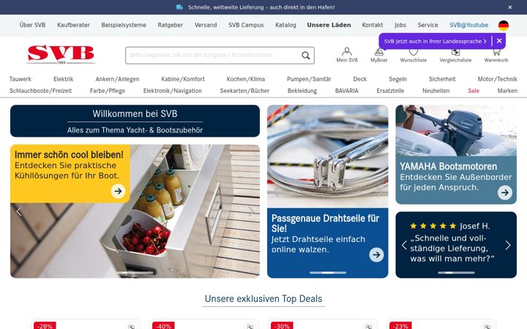This screenshot has width=527, height=329.
Task: Click compare icon on -40% deal card
Action: (250, 326)
